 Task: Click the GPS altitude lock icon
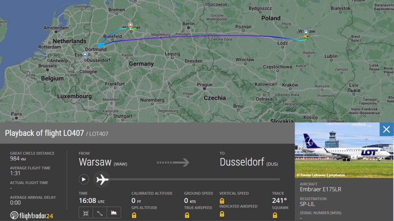click(x=134, y=215)
